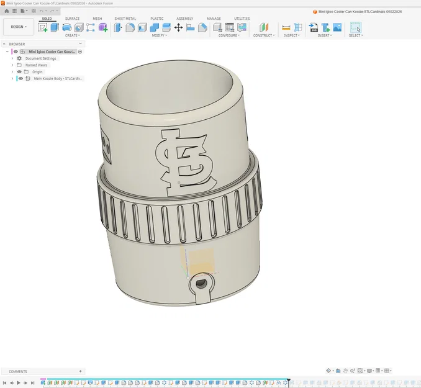The height and width of the screenshot is (388, 421).
Task: Select the Create Sketch tool
Action: [x=43, y=27]
